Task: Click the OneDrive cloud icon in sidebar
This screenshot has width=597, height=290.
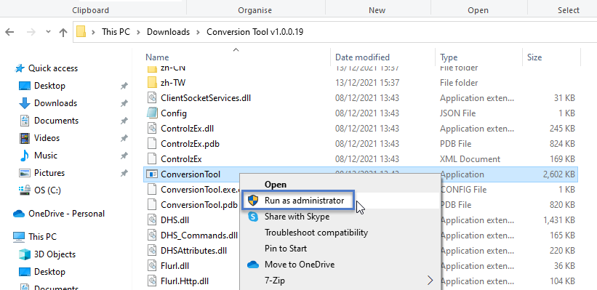Action: pyautogui.click(x=19, y=214)
